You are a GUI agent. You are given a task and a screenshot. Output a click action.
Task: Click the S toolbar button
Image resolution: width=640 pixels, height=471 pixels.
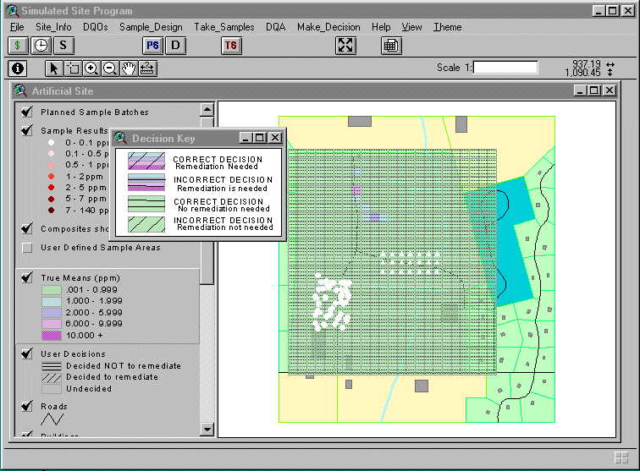[x=64, y=46]
